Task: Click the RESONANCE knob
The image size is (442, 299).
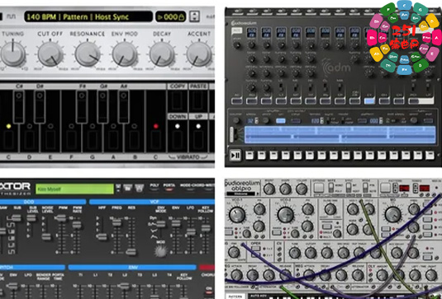Action: pos(88,54)
